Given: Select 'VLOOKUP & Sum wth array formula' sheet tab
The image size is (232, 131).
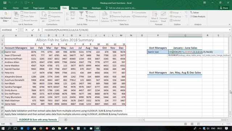Looking at the screenshot, I should tap(38, 120).
